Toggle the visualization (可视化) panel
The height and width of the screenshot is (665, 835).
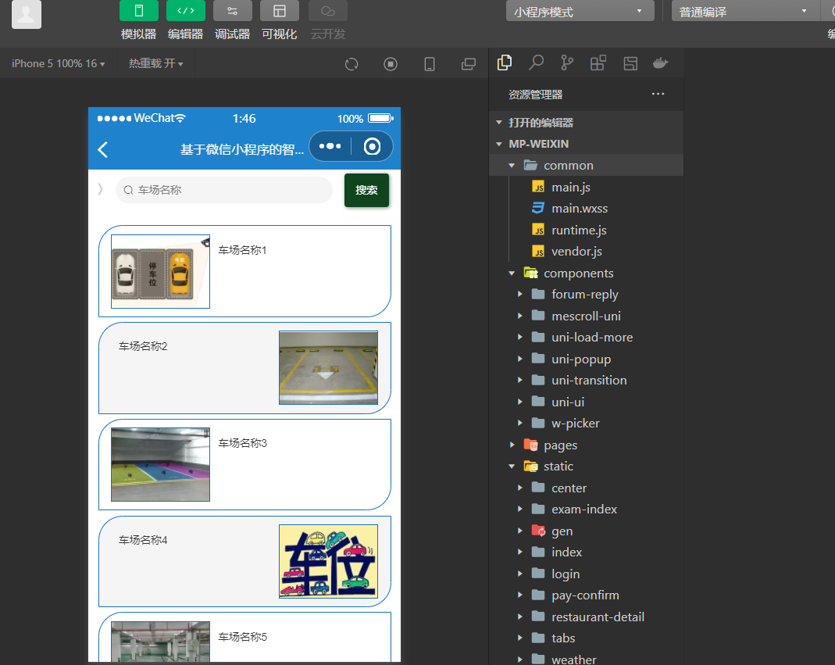coord(279,11)
